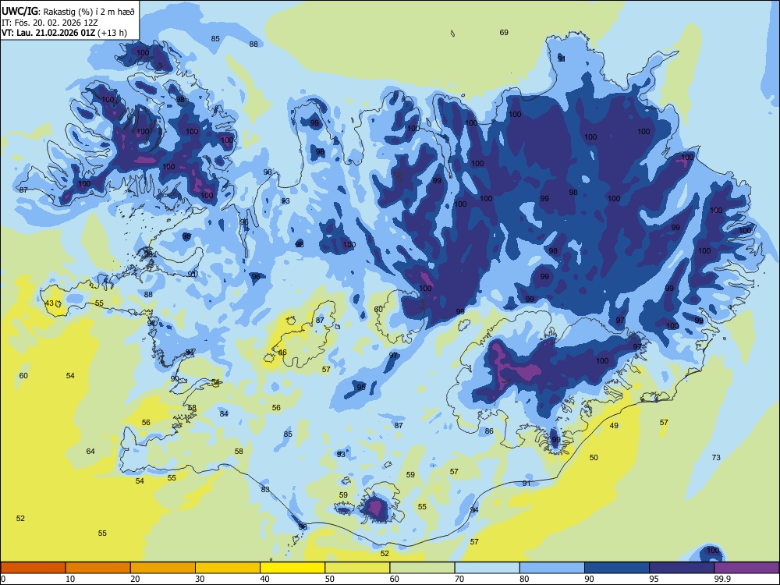Click the map value '73' off the east coast

pyautogui.click(x=716, y=457)
